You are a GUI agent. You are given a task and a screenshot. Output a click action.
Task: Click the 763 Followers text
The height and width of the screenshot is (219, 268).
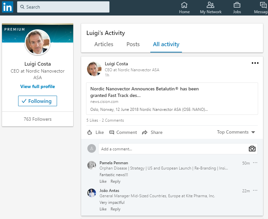pos(38,119)
